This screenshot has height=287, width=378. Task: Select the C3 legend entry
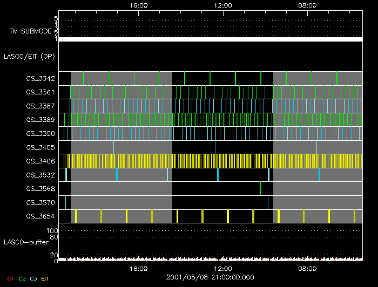point(34,278)
